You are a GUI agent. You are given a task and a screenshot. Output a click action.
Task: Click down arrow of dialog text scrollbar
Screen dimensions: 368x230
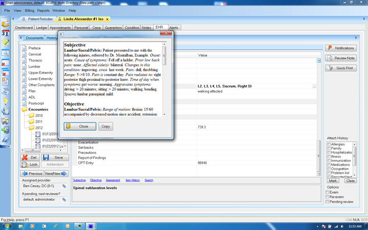tap(164, 114)
